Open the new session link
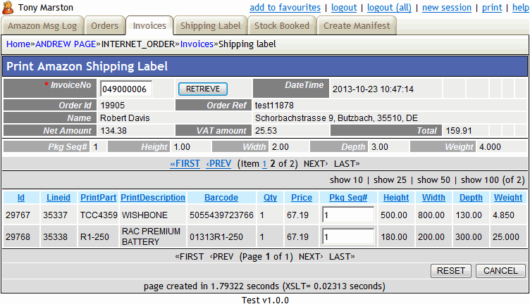This screenshot has width=530, height=304. [447, 8]
